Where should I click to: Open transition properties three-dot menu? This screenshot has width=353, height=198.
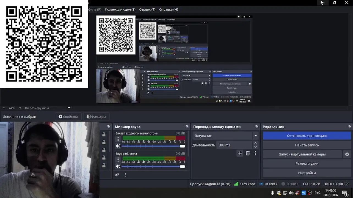[x=255, y=153]
